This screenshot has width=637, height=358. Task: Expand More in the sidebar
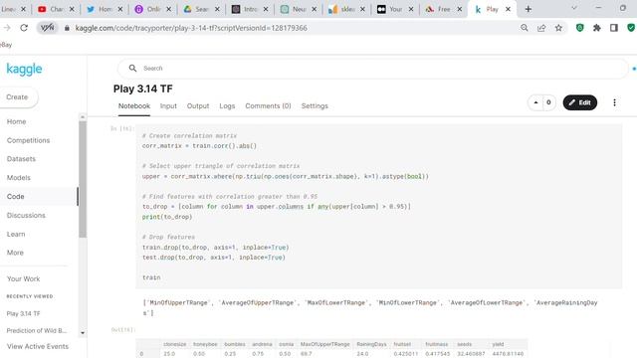15,253
